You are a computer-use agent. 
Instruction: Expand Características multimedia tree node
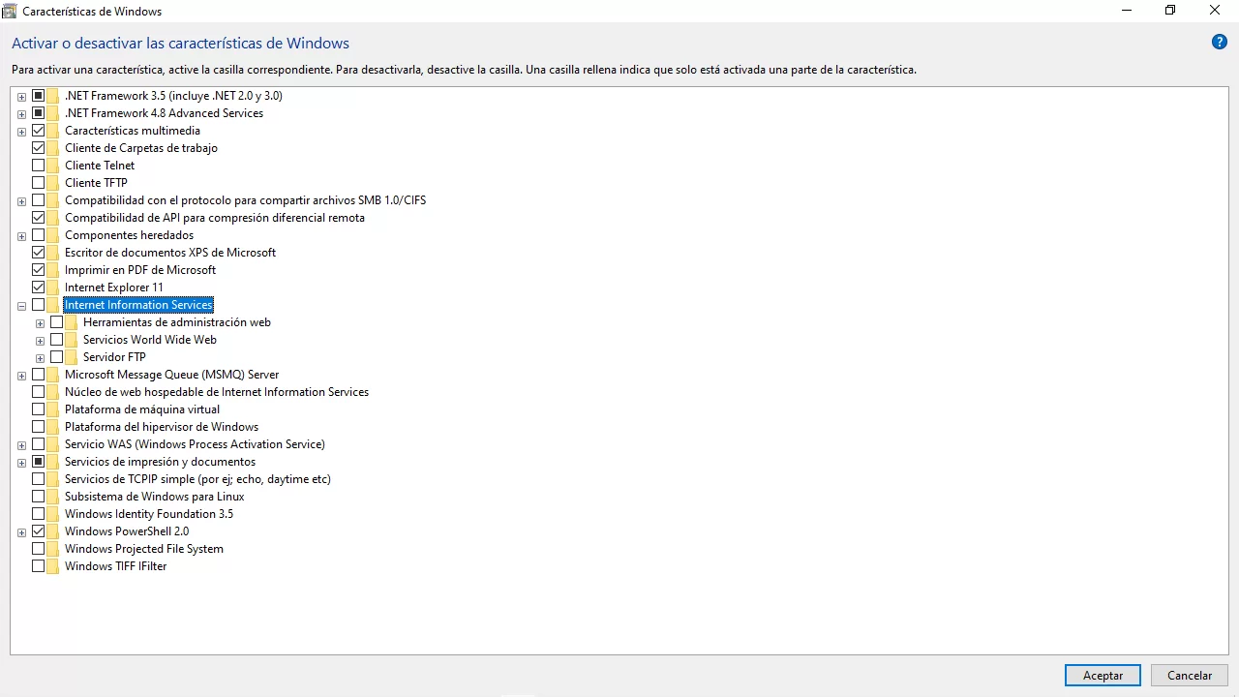coord(21,132)
